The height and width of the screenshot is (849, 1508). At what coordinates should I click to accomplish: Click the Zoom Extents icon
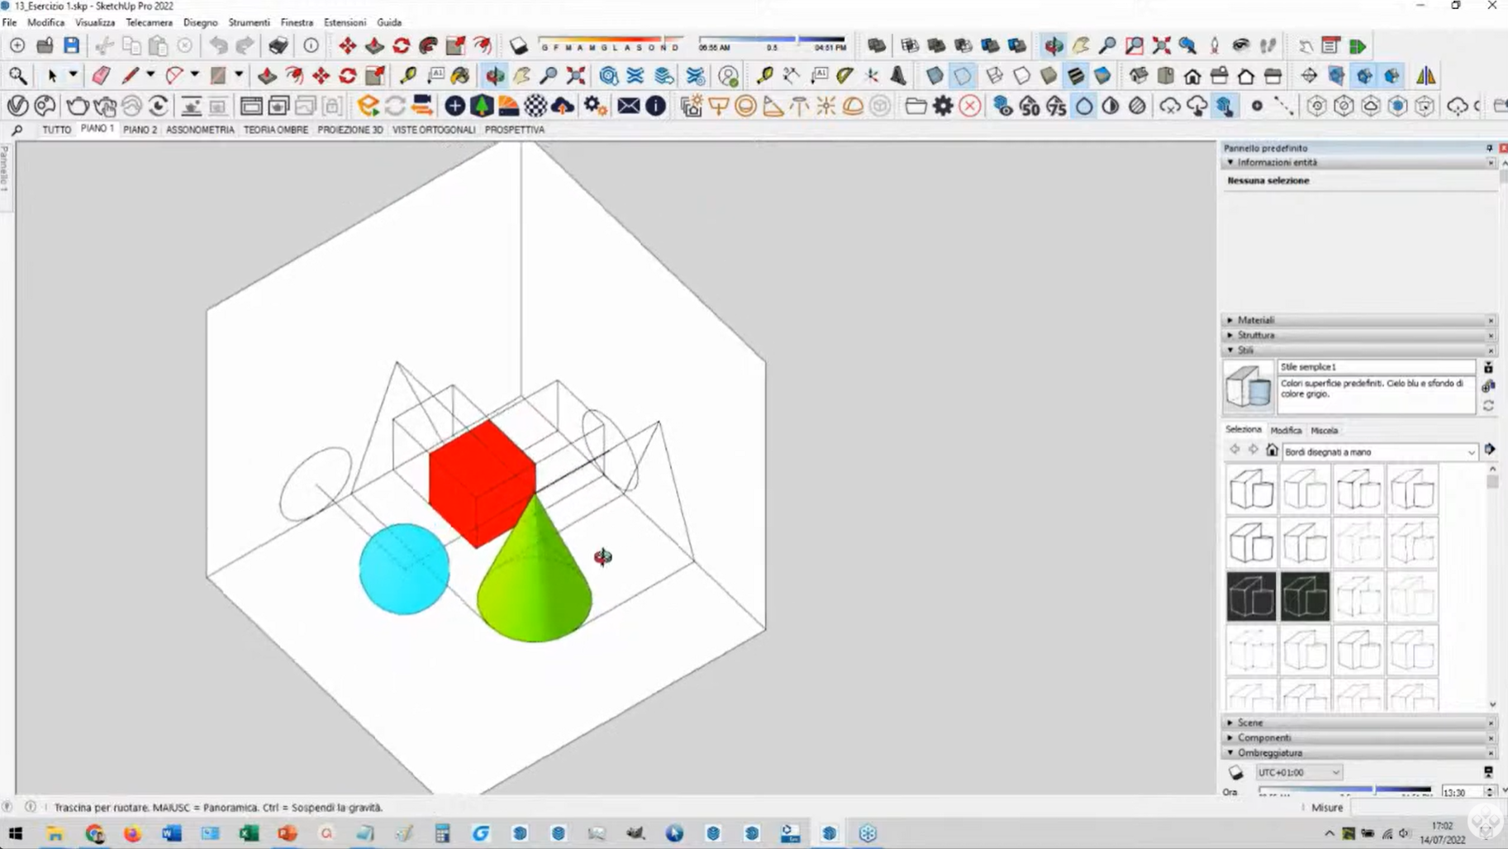coord(576,76)
